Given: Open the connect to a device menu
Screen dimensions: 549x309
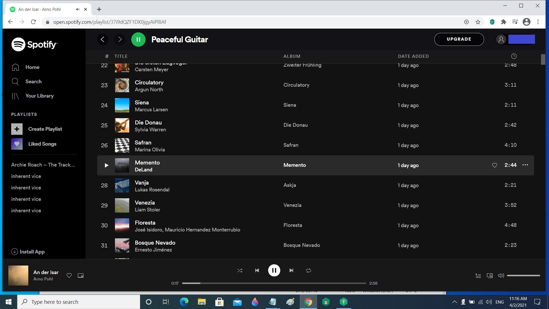Looking at the screenshot, I should point(490,276).
